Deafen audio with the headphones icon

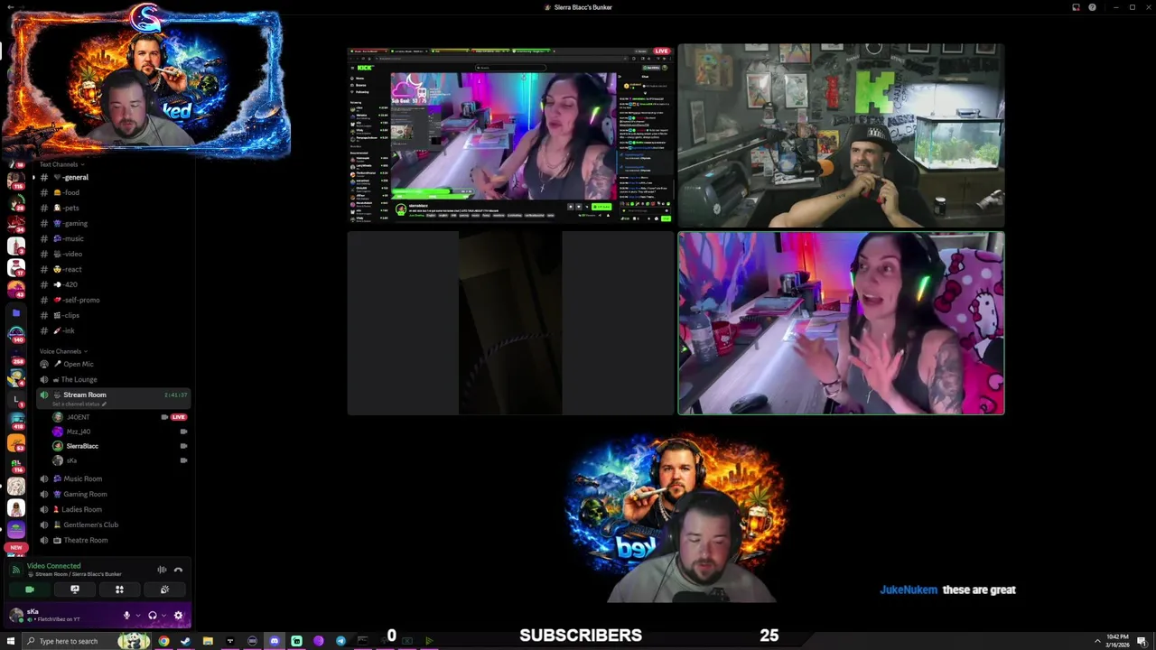[152, 616]
